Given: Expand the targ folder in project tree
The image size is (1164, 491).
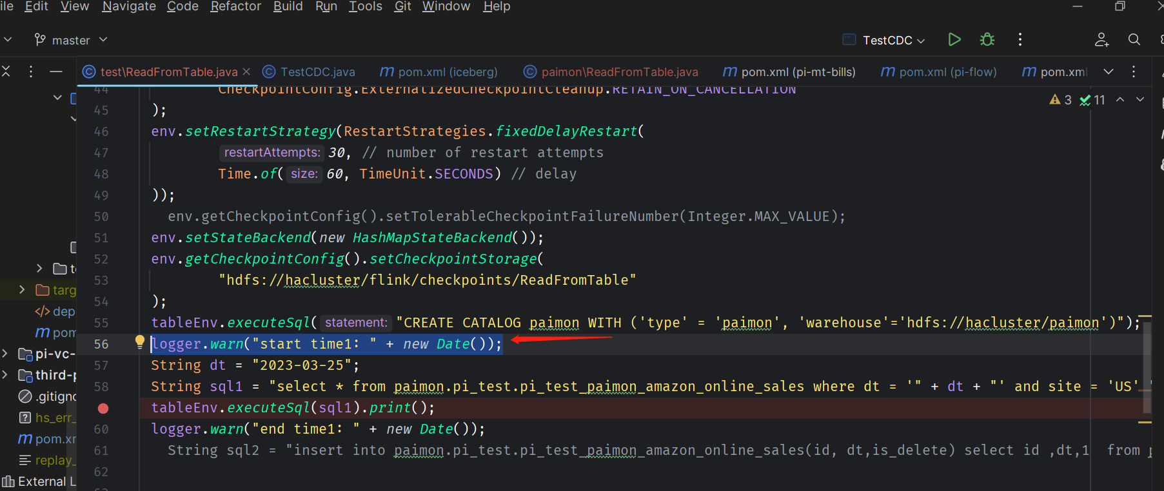Looking at the screenshot, I should 22,290.
